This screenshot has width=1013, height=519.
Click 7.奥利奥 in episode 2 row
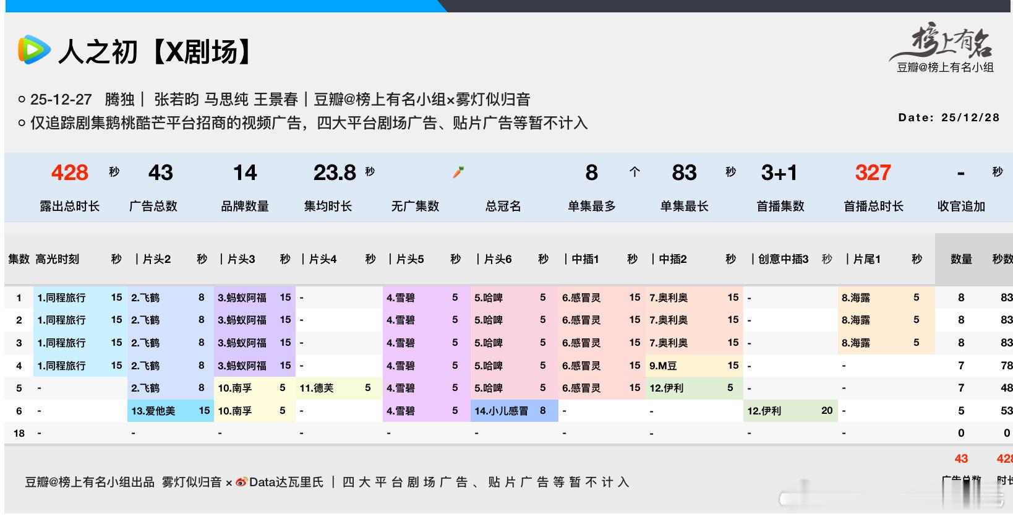tap(669, 320)
